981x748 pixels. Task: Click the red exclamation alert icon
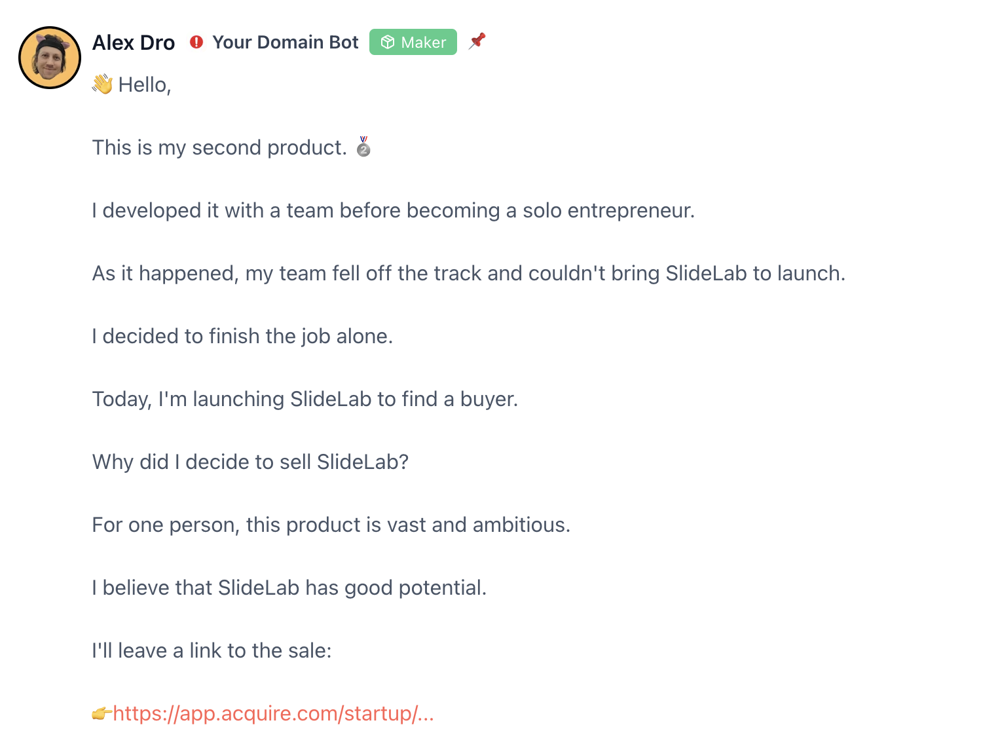(x=196, y=42)
